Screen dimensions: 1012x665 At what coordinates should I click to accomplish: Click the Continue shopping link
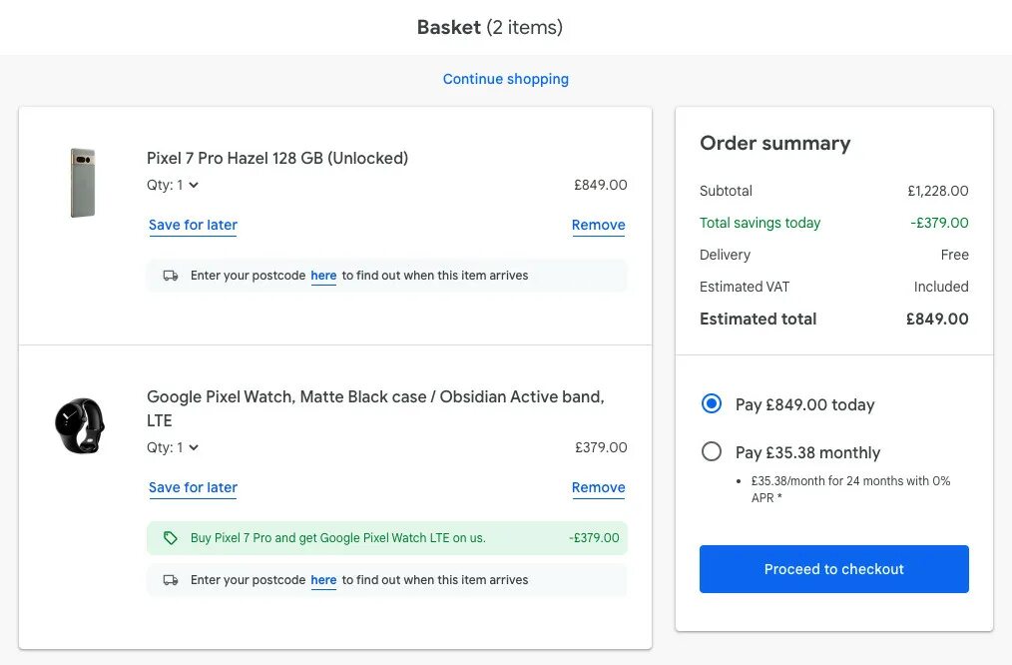tap(506, 79)
